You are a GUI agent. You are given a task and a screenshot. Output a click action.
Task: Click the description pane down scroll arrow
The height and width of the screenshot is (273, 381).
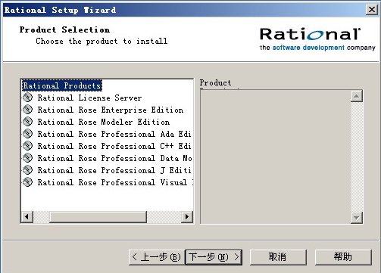pos(357,217)
